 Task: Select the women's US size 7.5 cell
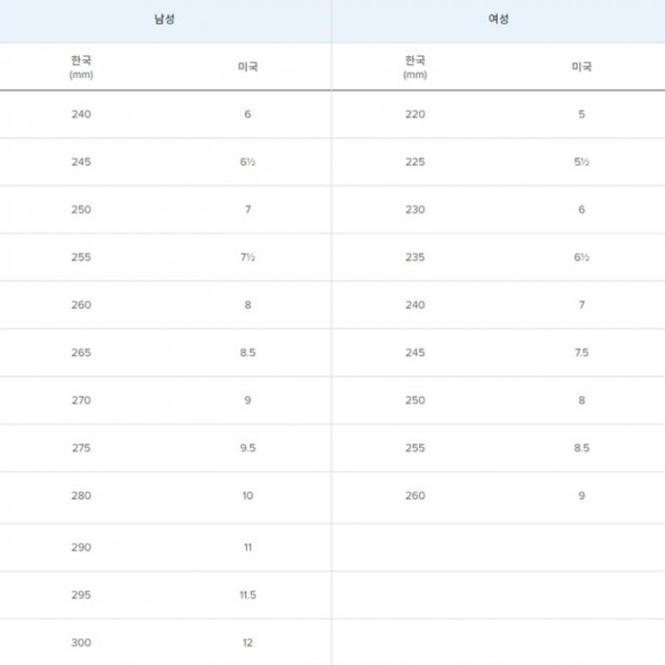pos(581,352)
